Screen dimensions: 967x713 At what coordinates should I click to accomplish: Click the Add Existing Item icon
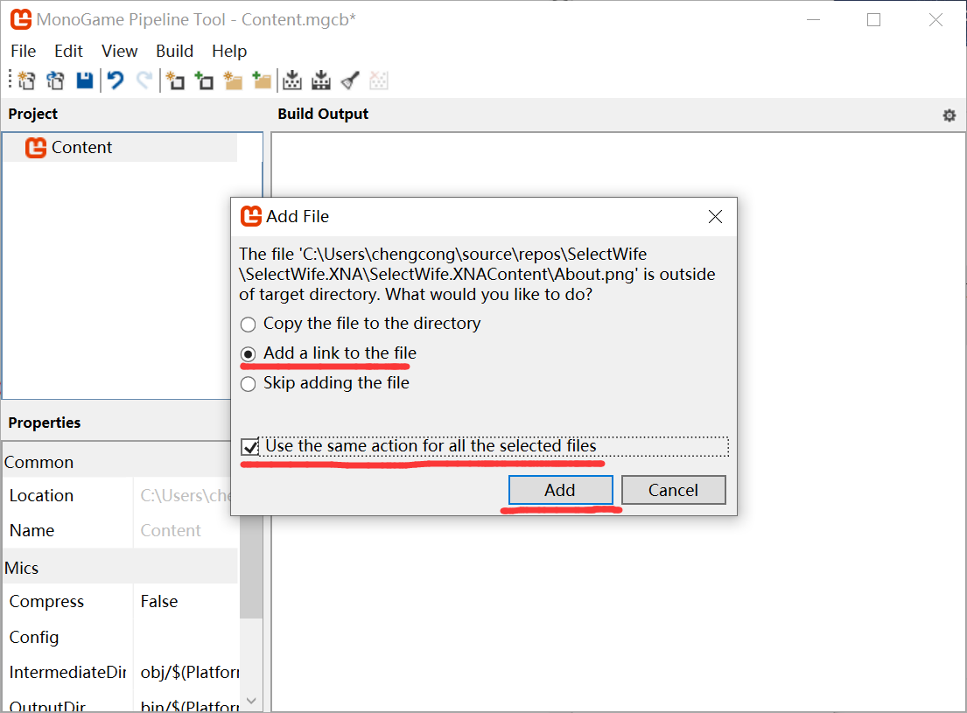coord(204,81)
